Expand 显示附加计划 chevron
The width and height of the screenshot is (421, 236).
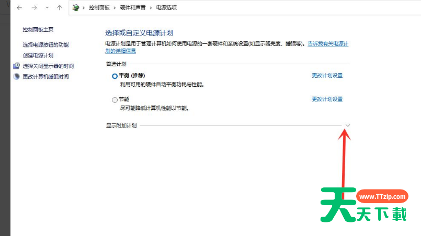(348, 125)
